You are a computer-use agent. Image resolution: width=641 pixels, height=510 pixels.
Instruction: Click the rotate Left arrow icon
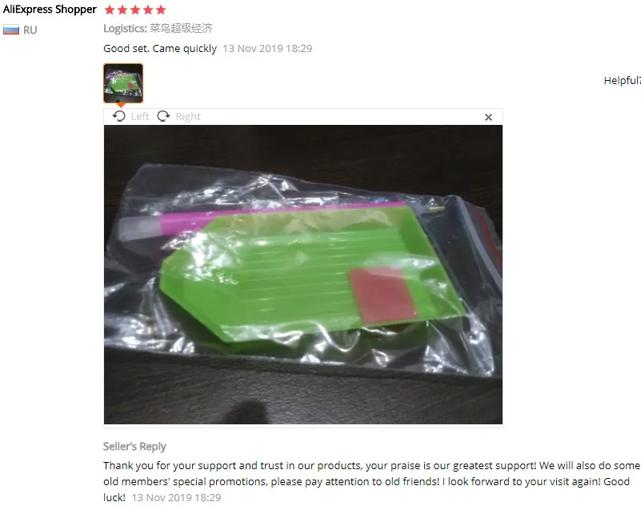point(119,116)
